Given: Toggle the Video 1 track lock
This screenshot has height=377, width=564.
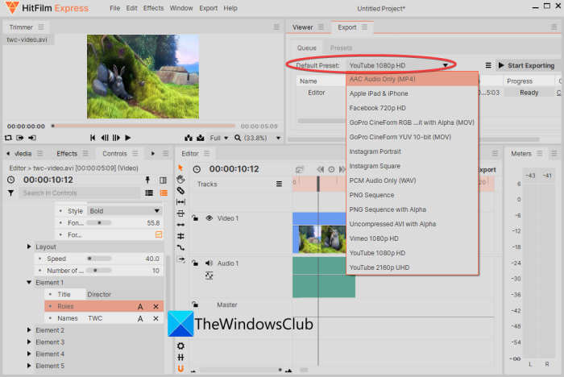Looking at the screenshot, I should 195,218.
